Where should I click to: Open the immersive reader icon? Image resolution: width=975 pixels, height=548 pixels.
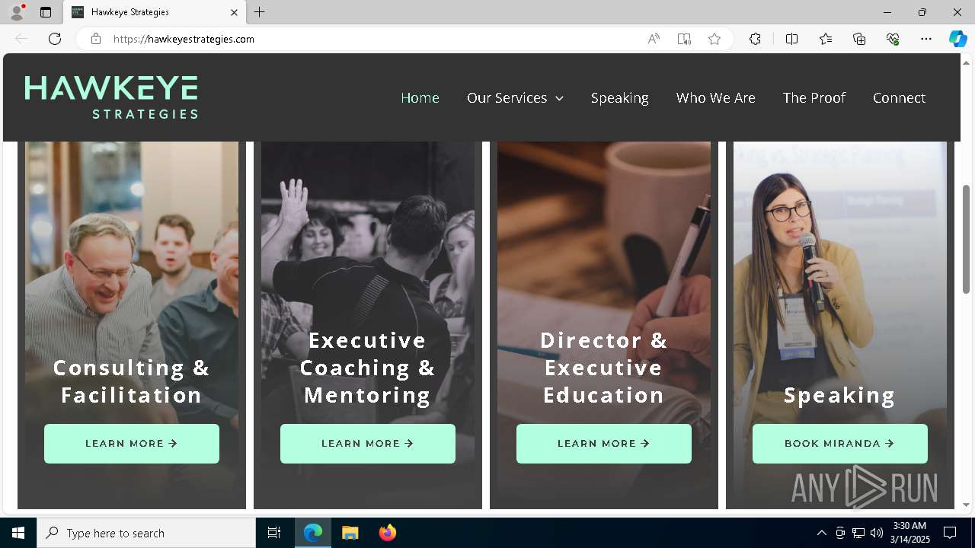pyautogui.click(x=684, y=39)
